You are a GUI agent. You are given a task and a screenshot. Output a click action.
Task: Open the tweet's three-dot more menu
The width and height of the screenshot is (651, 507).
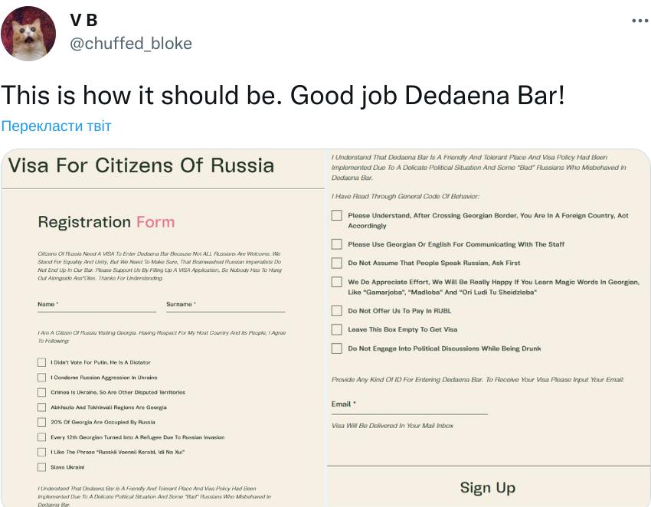640,21
